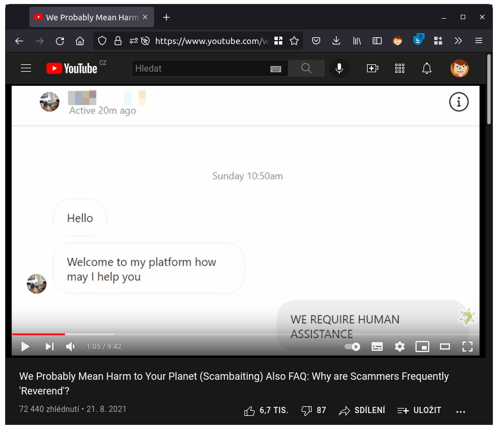This screenshot has width=498, height=430.
Task: Toggle autoplay switch in the player
Action: [x=352, y=346]
